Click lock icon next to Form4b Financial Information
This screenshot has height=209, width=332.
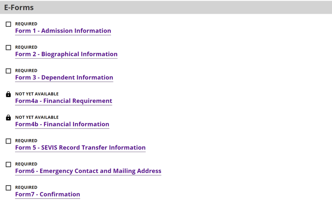click(8, 118)
